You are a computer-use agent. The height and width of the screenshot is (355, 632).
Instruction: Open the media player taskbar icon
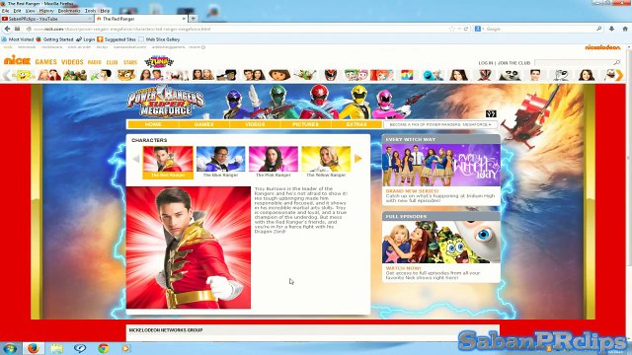[x=126, y=348]
